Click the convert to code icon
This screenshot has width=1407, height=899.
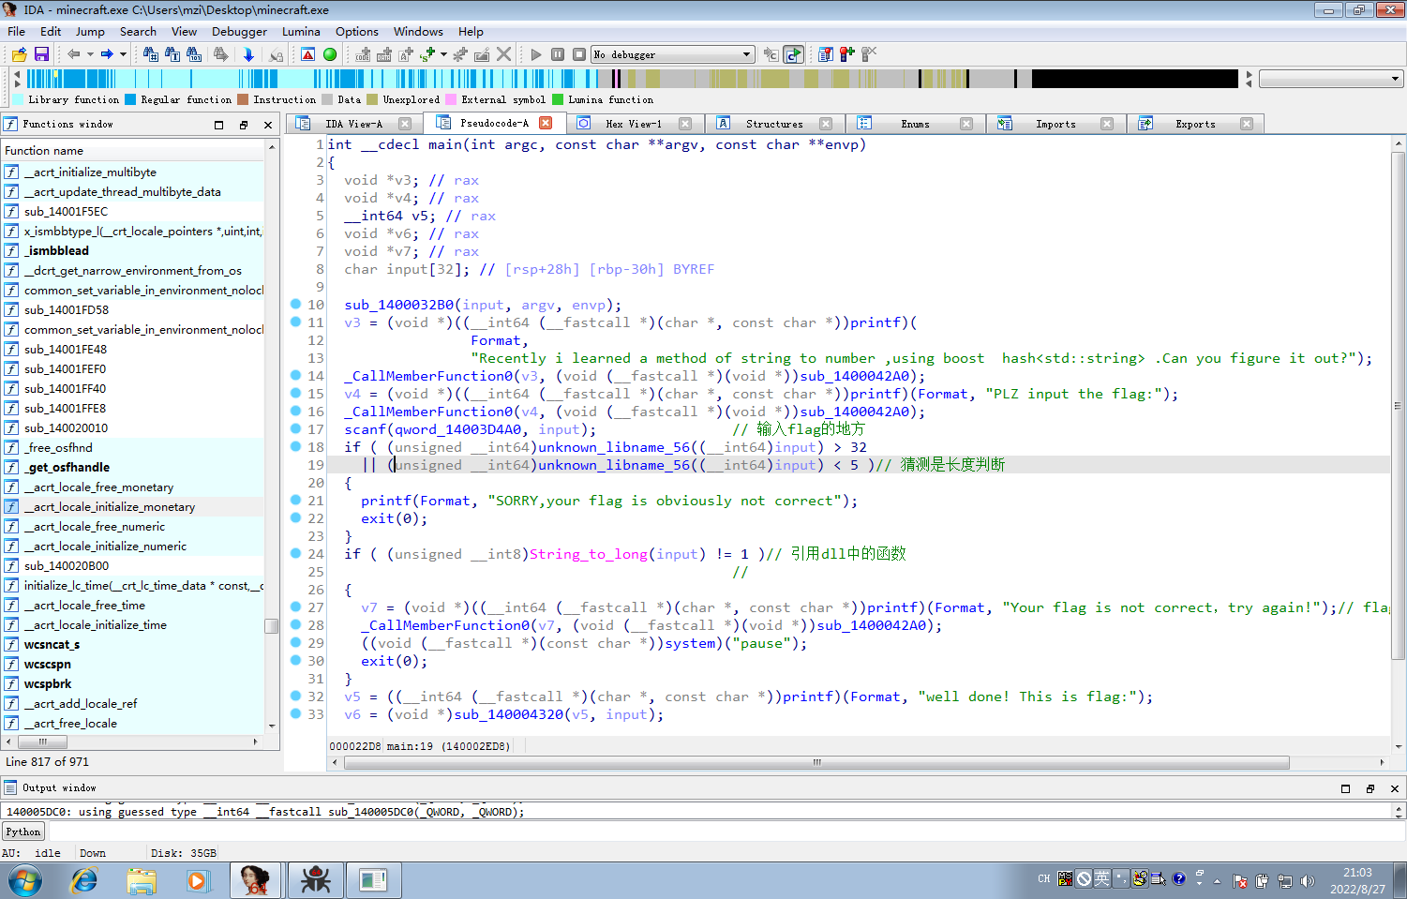[x=364, y=54]
